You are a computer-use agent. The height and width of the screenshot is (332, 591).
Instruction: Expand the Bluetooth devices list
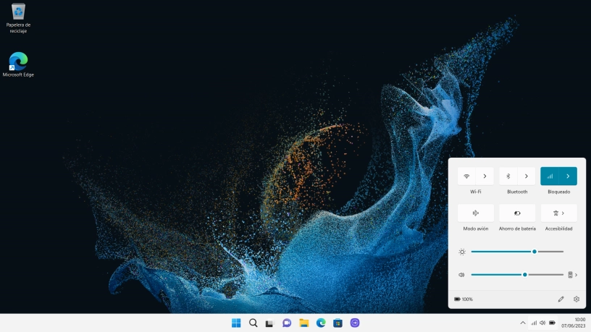point(526,176)
